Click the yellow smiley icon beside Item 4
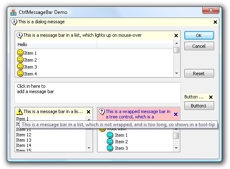Image resolution: width=230 pixels, height=169 pixels. pos(20,73)
